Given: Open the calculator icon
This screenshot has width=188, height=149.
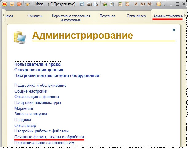Looking at the screenshot, I should 120,4.
